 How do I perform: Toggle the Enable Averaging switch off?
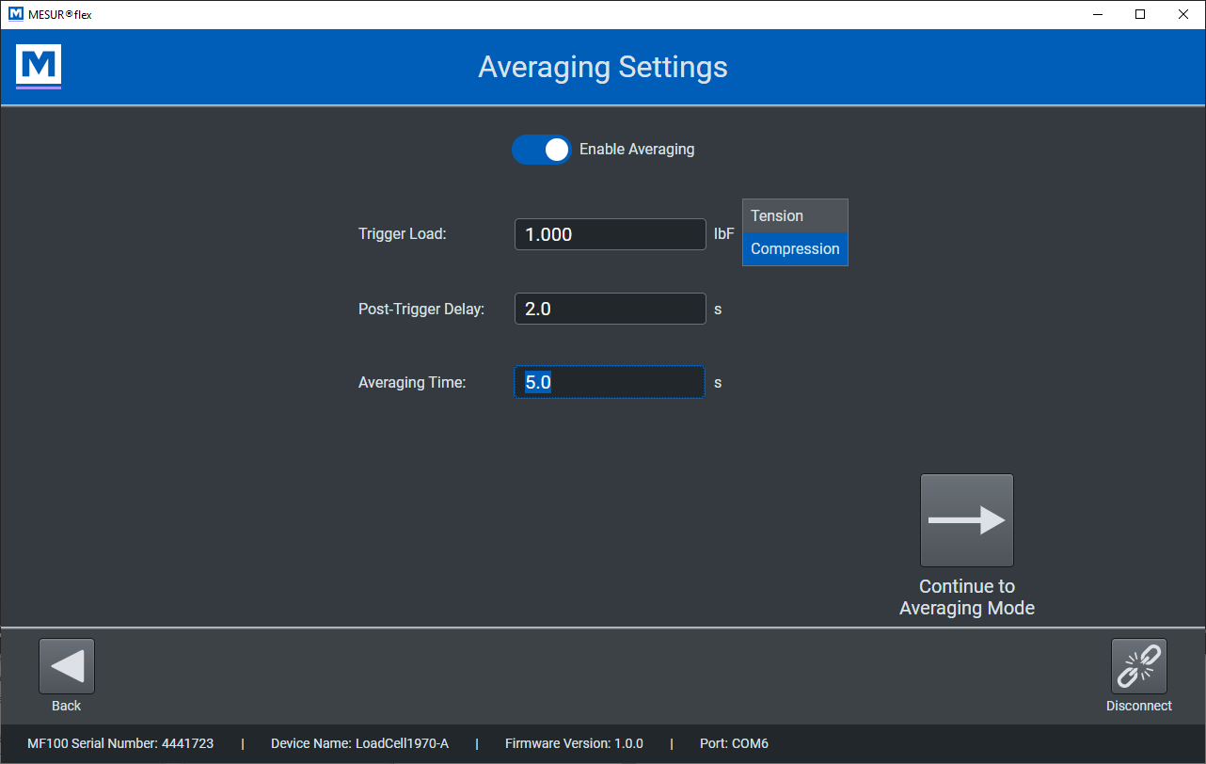542,150
